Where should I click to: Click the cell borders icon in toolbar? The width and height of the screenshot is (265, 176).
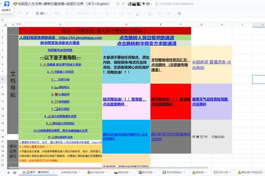click(159, 13)
